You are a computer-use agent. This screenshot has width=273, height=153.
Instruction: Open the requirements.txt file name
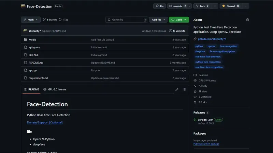point(38,78)
